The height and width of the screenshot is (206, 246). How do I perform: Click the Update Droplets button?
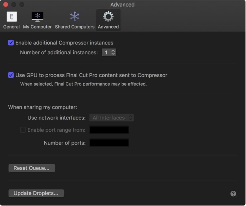tap(36, 193)
